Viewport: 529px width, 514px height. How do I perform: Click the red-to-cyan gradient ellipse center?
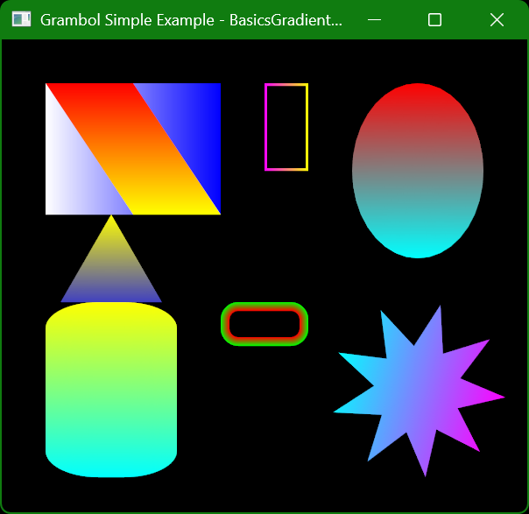pyautogui.click(x=418, y=171)
